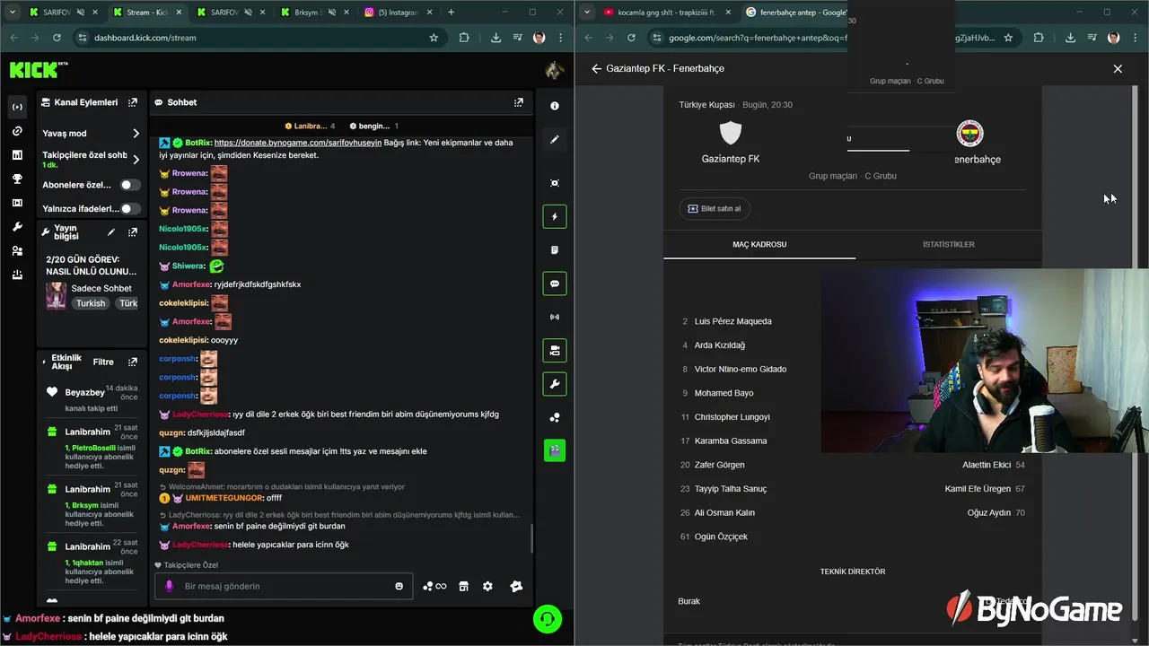Close the match details with X icon
Viewport: 1149px width, 646px height.
tap(1118, 68)
